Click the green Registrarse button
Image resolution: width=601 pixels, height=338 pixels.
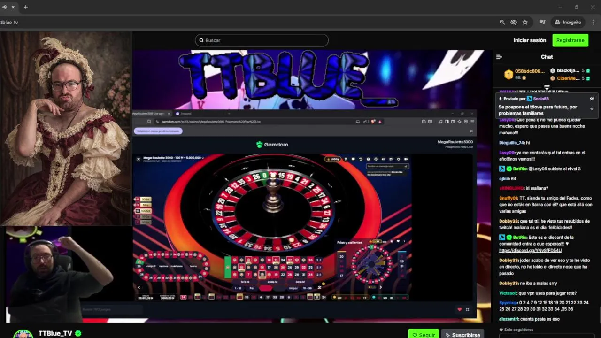[x=570, y=40]
